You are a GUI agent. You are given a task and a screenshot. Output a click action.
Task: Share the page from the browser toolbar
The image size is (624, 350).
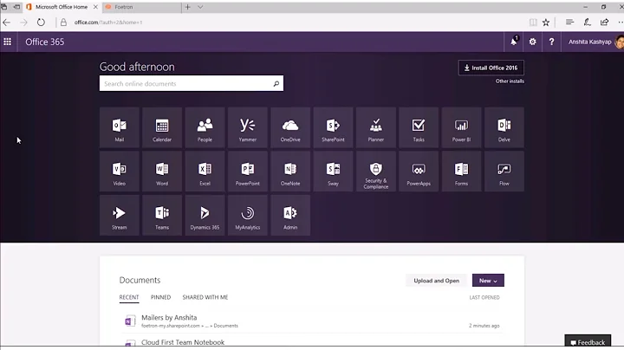[605, 23]
